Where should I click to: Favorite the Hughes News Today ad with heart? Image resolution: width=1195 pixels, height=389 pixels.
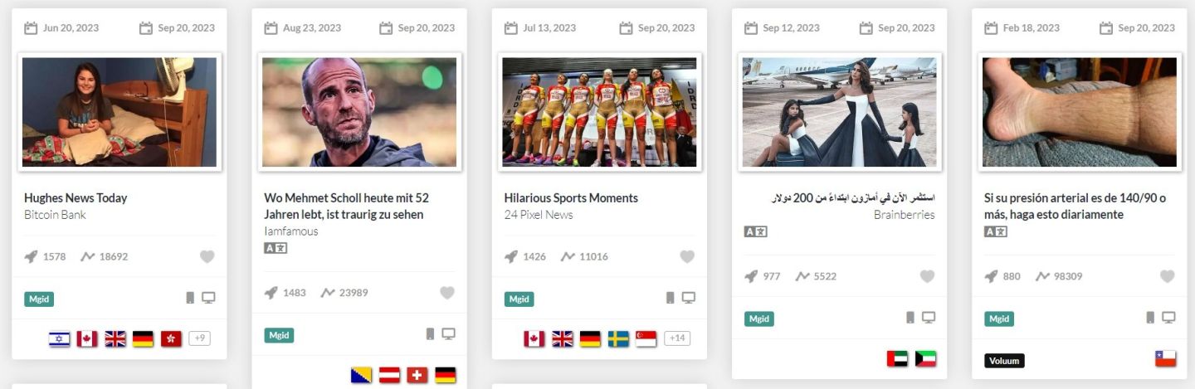[x=207, y=256]
